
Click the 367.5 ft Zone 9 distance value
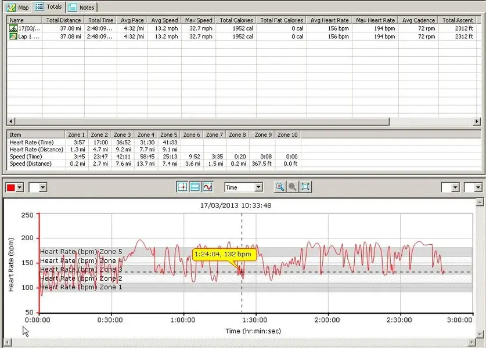[x=262, y=164]
